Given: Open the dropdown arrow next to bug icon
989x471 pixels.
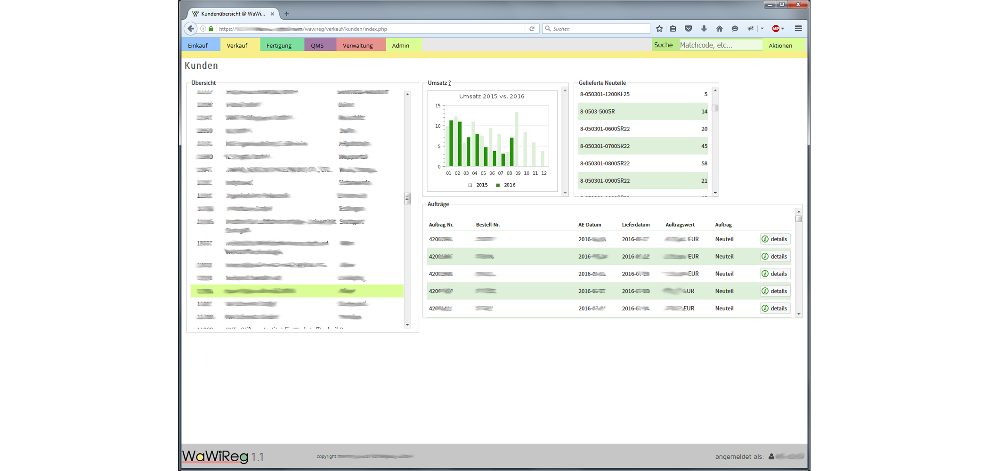Looking at the screenshot, I should click(x=762, y=29).
